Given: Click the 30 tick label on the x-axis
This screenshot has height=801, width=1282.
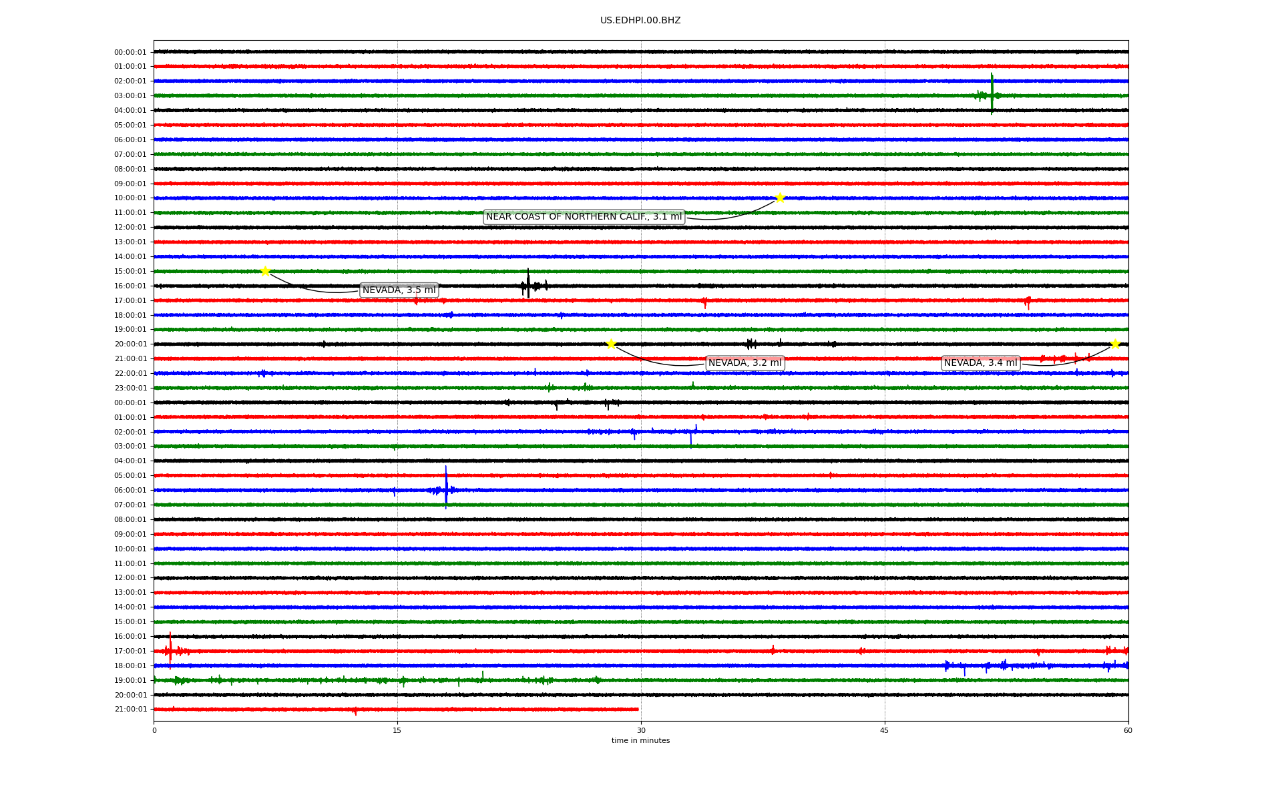Looking at the screenshot, I should [x=640, y=730].
